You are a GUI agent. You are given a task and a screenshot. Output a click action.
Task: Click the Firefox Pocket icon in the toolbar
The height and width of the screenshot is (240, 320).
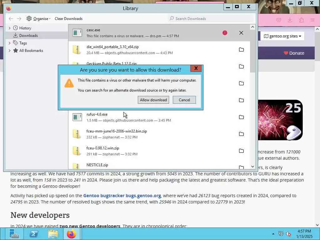coord(279,20)
